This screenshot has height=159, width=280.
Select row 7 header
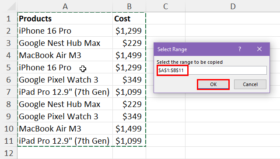(9, 92)
